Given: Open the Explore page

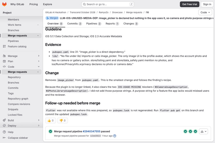Looking at the screenshot, I should click(x=47, y=4).
